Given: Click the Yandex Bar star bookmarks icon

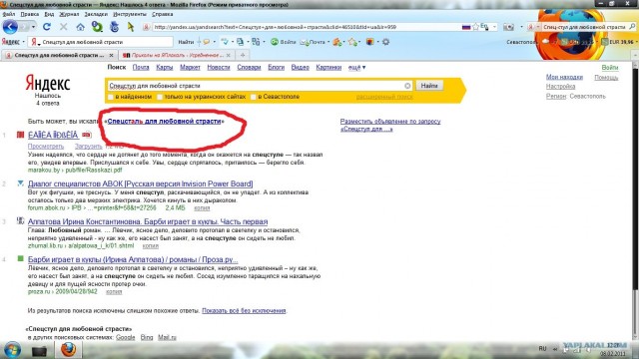Looking at the screenshot, I should click(x=352, y=42).
